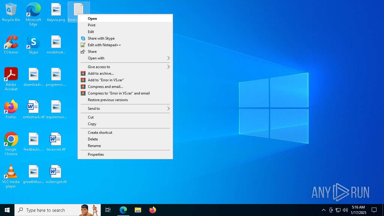Open File Explorer from the taskbar

(138, 210)
